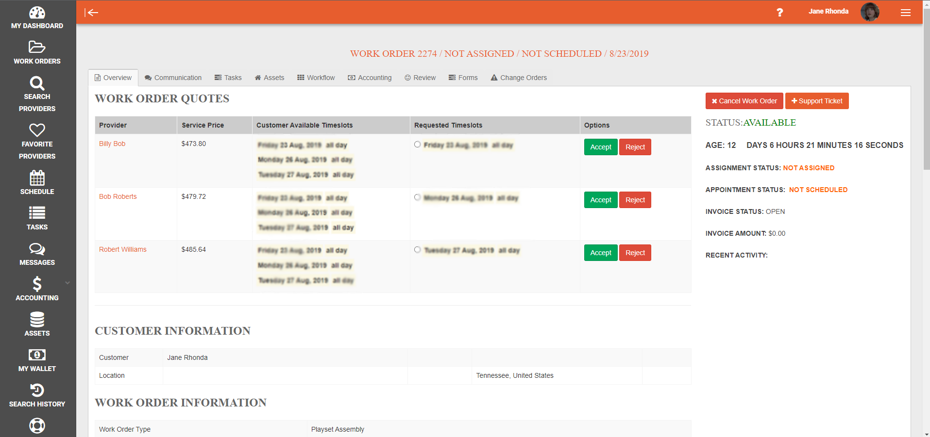Open Messages chat icon in sidebar

pos(37,249)
